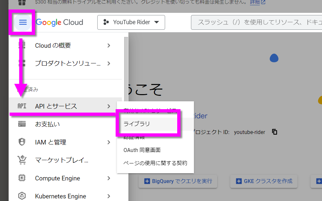Expand the Cloud の概要 submenu chevron
322x201 pixels.
pyautogui.click(x=109, y=45)
